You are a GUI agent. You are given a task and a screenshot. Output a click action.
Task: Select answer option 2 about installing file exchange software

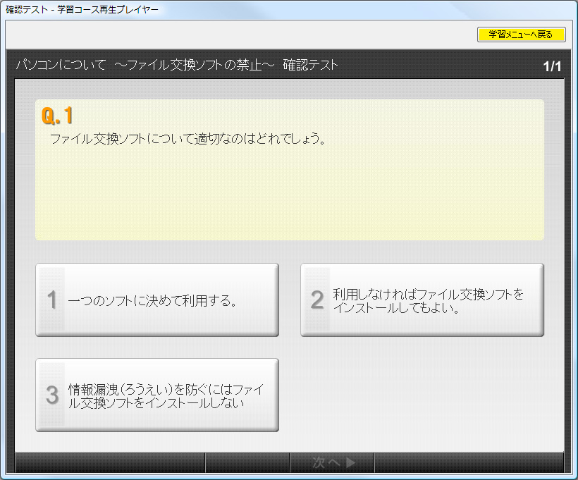tap(422, 299)
